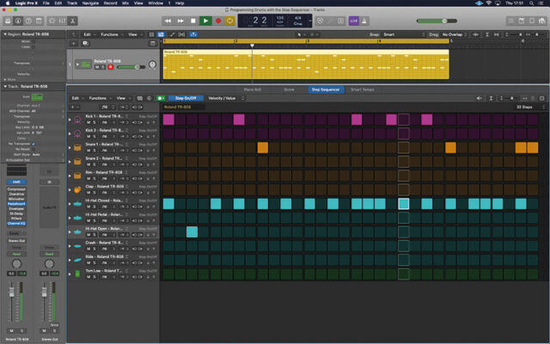This screenshot has width=550, height=344.
Task: Open the Tracks area Edit dropdown
Action: [x=89, y=34]
